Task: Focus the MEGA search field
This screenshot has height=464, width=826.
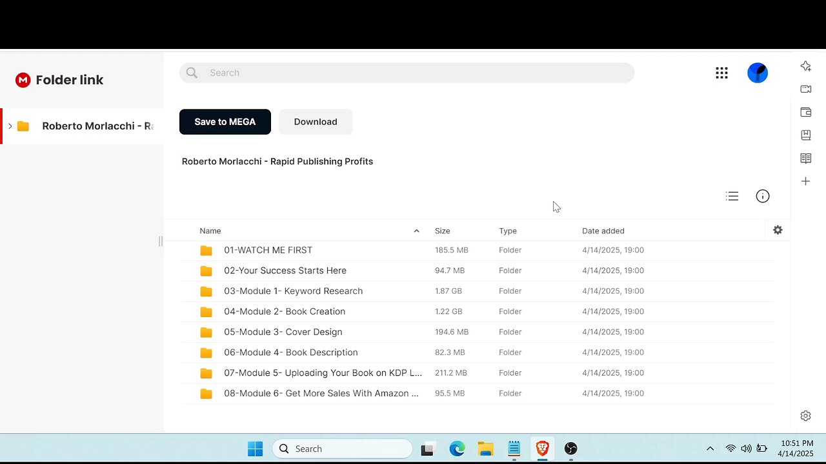Action: [407, 73]
